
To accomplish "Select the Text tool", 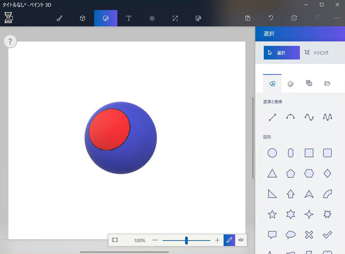I will [x=128, y=18].
